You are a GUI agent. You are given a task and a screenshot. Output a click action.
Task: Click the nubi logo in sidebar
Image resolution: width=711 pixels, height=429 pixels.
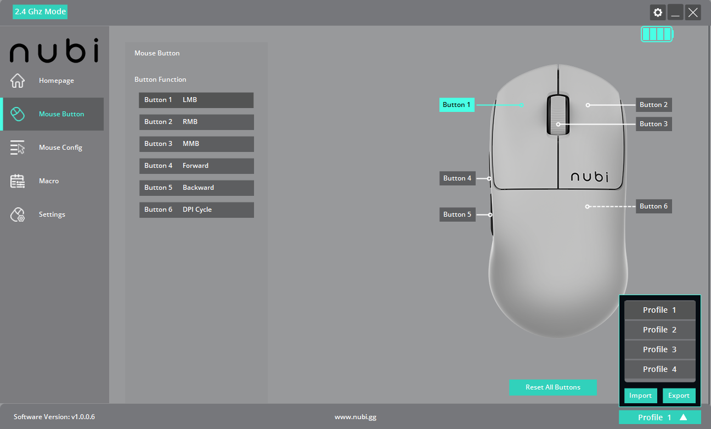tap(54, 50)
